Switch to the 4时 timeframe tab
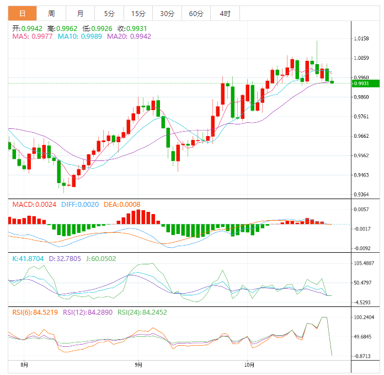 [225, 13]
